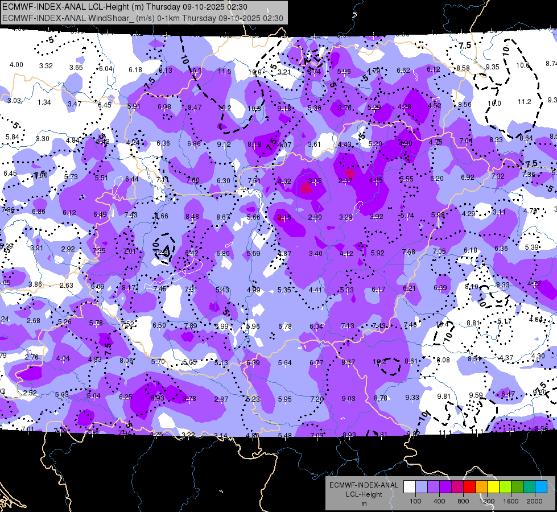Click the wind shear value 3.32
This screenshot has width=557, height=512.
(46, 66)
